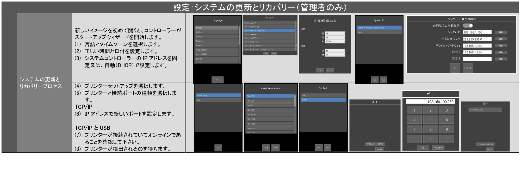
Task: Click Next in Install New Printer
Action: click(266, 148)
